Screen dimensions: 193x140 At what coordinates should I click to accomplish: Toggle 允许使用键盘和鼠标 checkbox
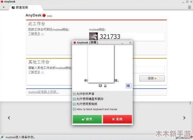(74, 99)
